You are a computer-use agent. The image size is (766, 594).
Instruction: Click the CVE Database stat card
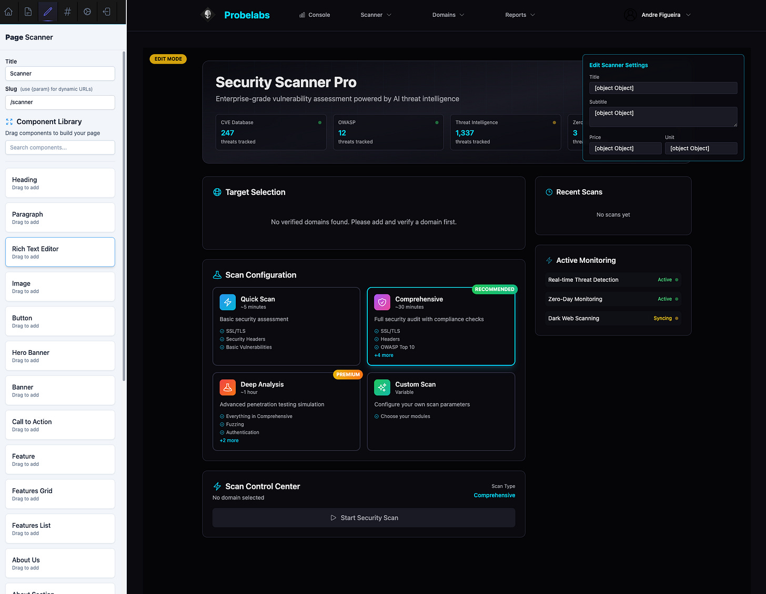click(271, 132)
